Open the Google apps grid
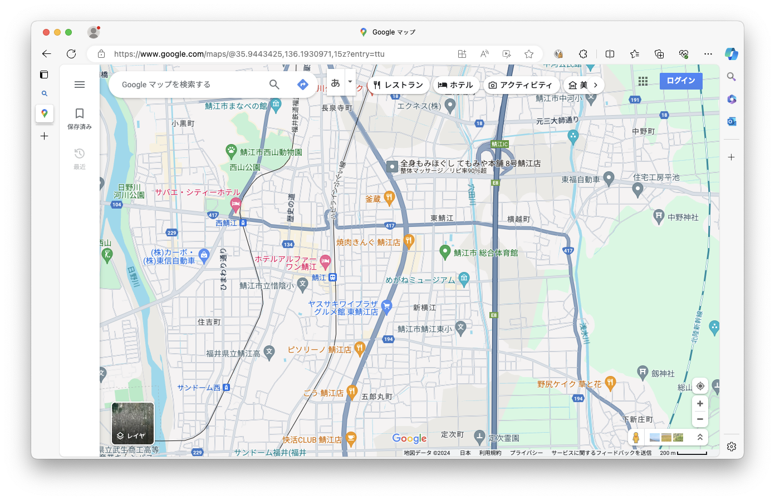Viewport: 775px width, 500px height. 643,81
